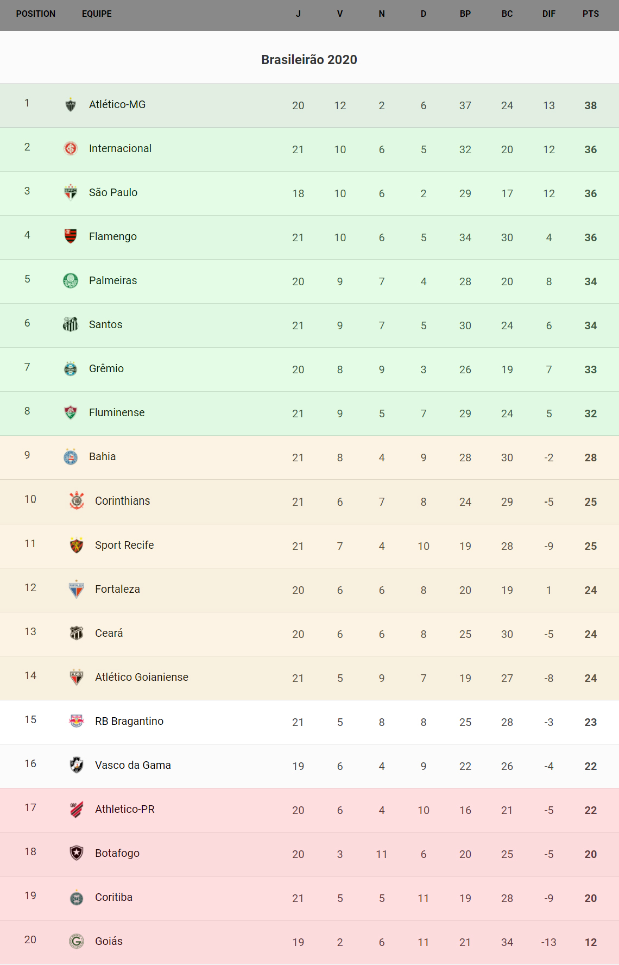This screenshot has height=965, width=619.
Task: Click the Corinthians team logo
Action: 77,500
